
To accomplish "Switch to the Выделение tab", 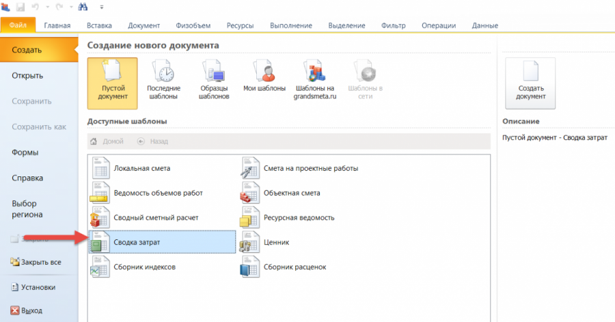I will pyautogui.click(x=346, y=25).
